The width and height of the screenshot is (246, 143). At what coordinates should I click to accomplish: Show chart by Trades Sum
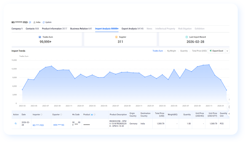[x=158, y=51]
